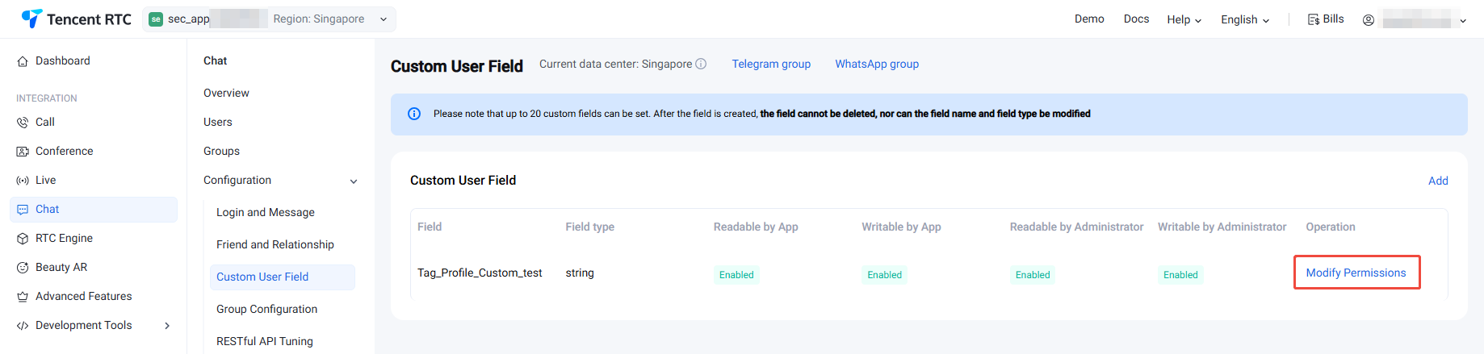Add a new custom user field

pos(1438,181)
